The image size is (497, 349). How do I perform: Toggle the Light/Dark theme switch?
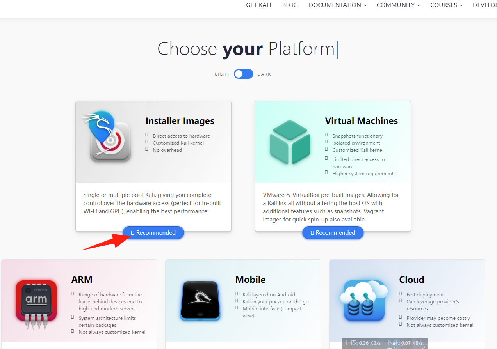point(244,74)
